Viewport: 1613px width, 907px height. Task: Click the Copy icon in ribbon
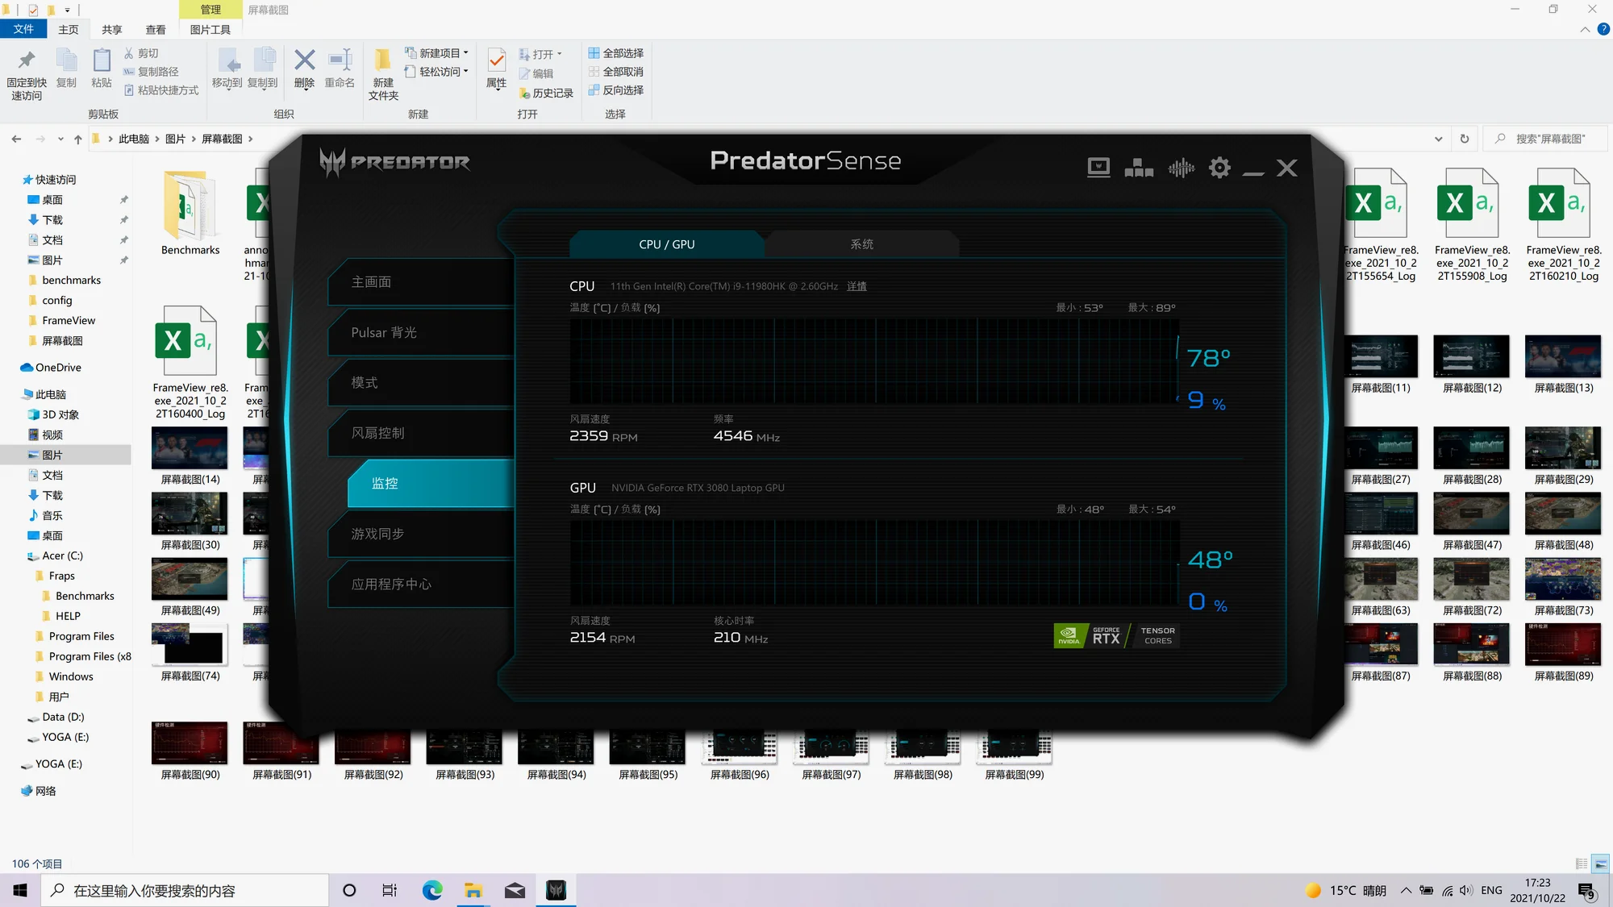click(x=66, y=60)
